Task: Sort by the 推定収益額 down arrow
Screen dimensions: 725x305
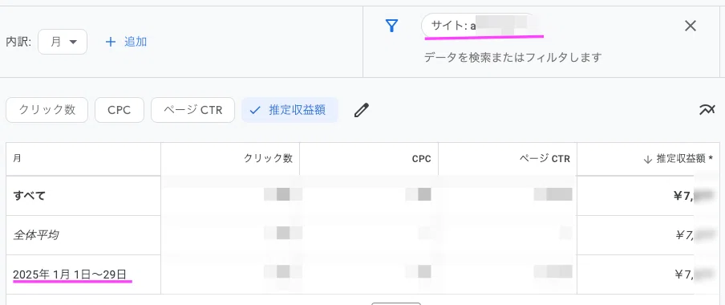Action: click(x=647, y=159)
